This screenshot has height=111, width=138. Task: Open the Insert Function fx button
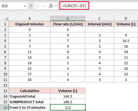pyautogui.click(x=51, y=6)
